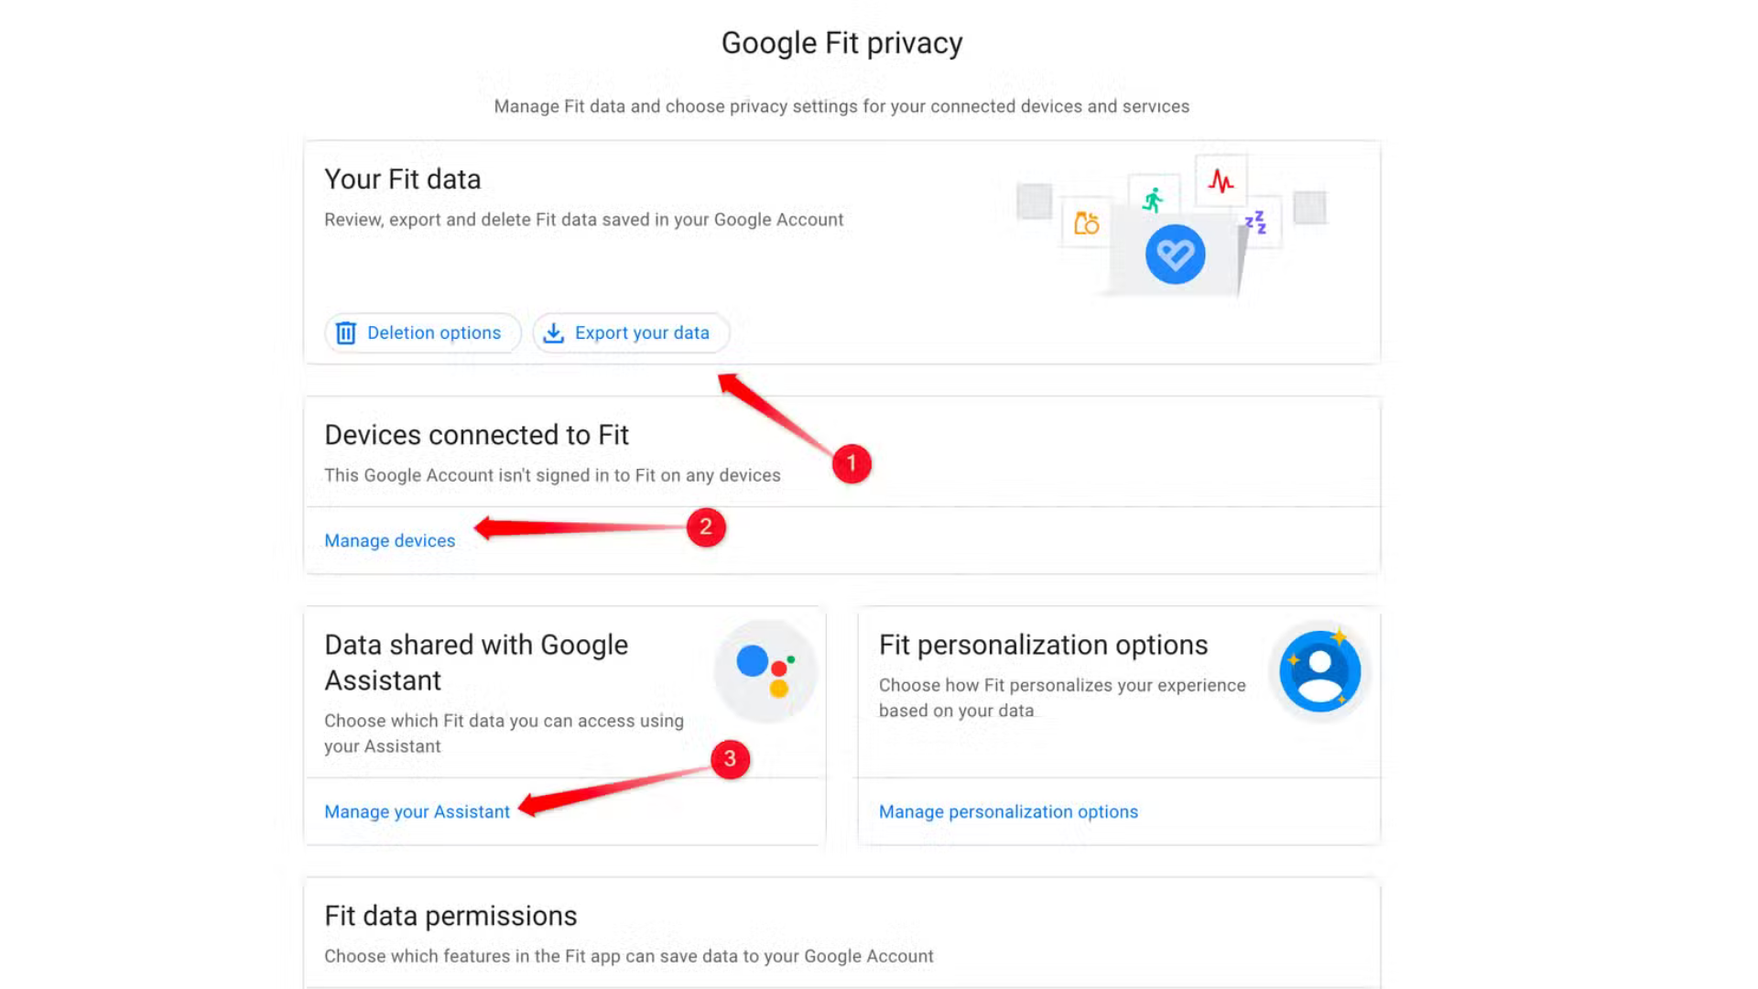Viewport: 1758px width, 989px height.
Task: Export your Fit data
Action: click(631, 333)
